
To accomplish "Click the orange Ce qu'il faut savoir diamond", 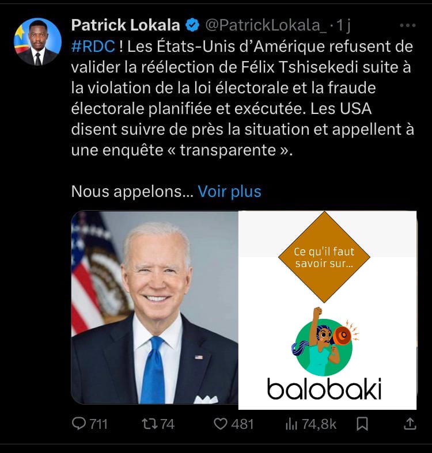I will point(324,257).
